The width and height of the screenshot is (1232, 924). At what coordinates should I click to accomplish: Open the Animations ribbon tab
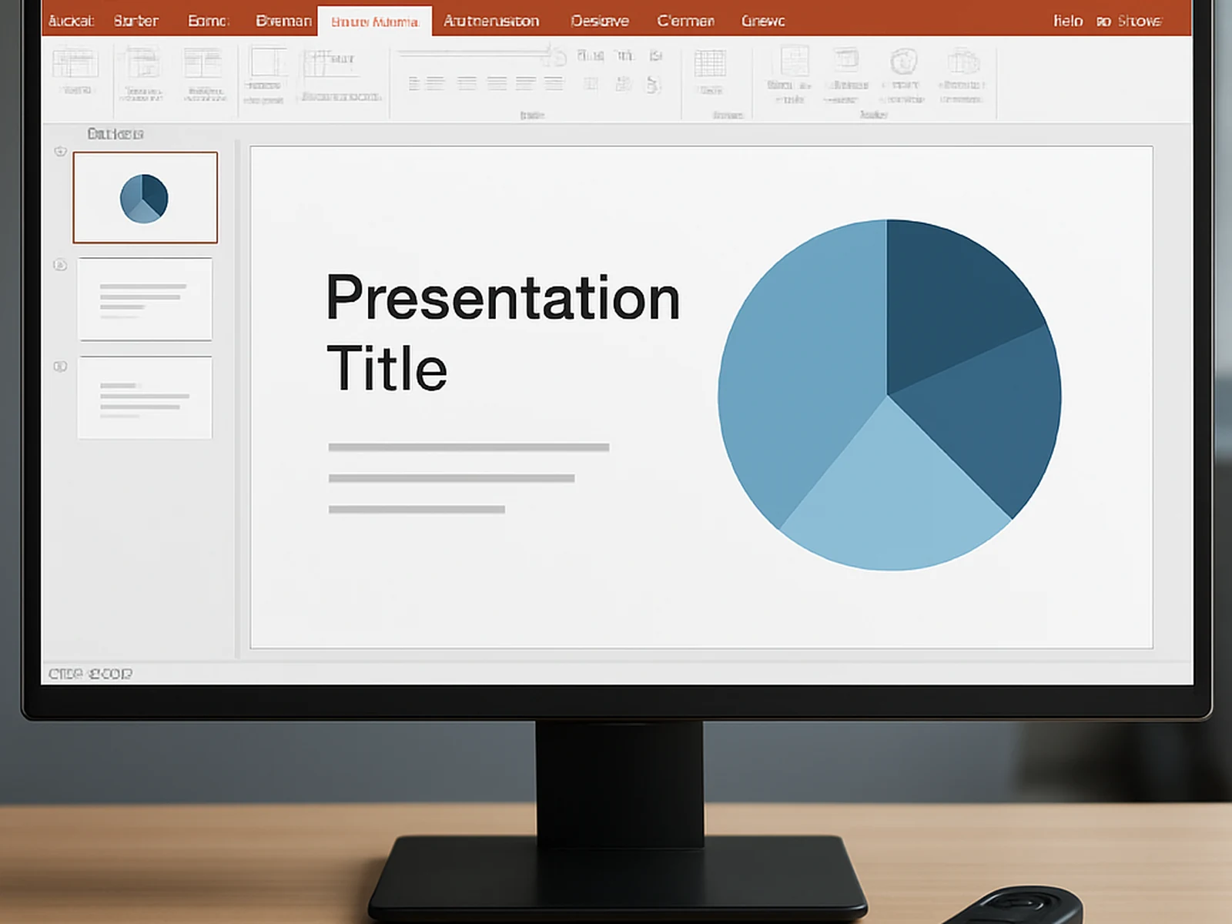[490, 21]
